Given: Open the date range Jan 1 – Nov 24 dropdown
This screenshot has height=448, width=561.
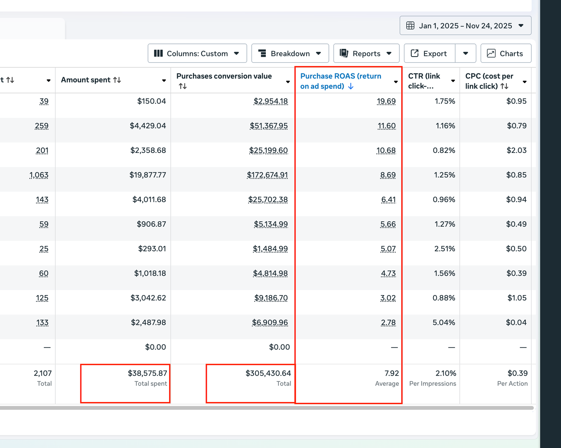Looking at the screenshot, I should click(465, 26).
